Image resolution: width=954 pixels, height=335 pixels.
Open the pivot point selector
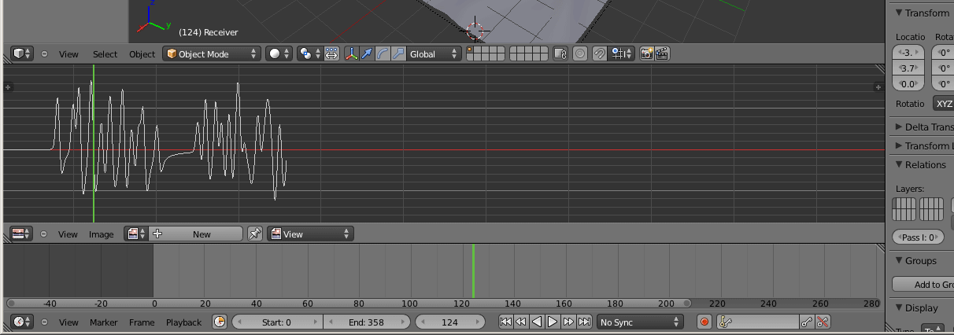click(309, 54)
